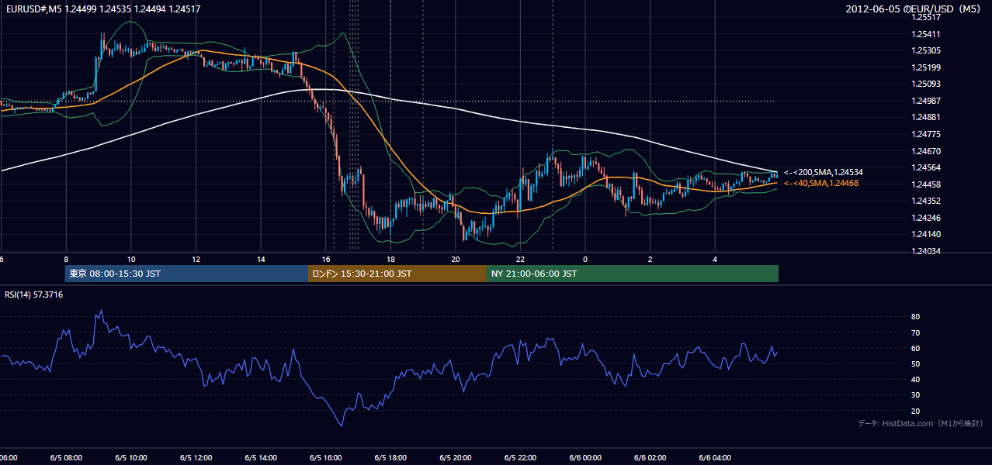Click hour tick 16 under the price chart
This screenshot has height=465, width=992.
click(326, 259)
